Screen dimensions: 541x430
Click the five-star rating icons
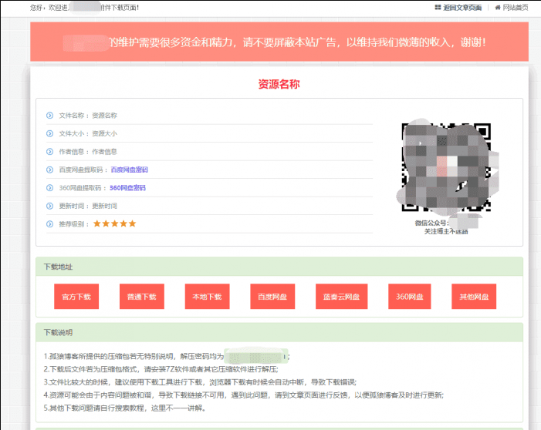coord(114,223)
